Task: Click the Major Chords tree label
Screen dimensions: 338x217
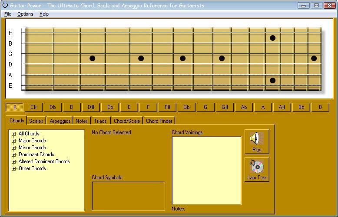Action: coord(32,141)
